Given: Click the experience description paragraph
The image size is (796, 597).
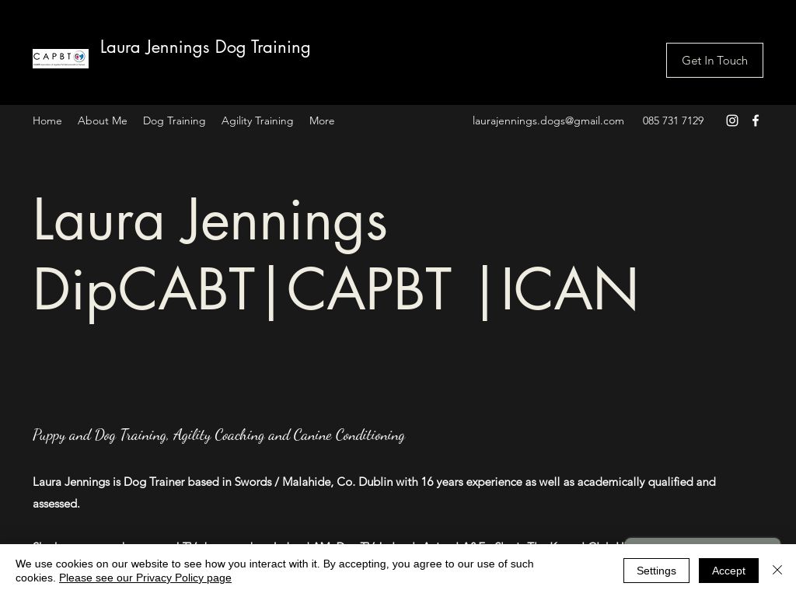Looking at the screenshot, I should (x=374, y=492).
